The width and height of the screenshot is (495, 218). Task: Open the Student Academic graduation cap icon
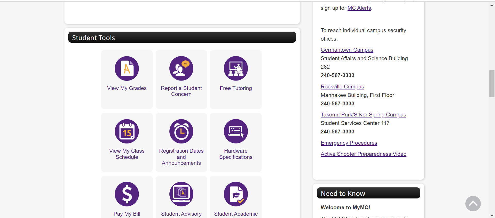[x=236, y=194]
